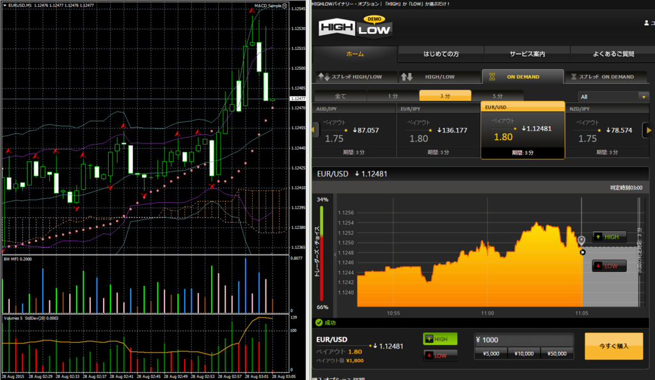This screenshot has height=380, width=655.
Task: Choose the NZD/JPY asset card
Action: [x=606, y=131]
